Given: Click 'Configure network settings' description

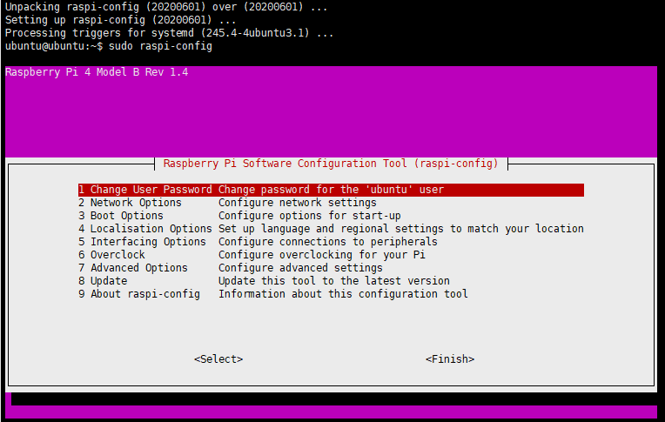Looking at the screenshot, I should 298,203.
